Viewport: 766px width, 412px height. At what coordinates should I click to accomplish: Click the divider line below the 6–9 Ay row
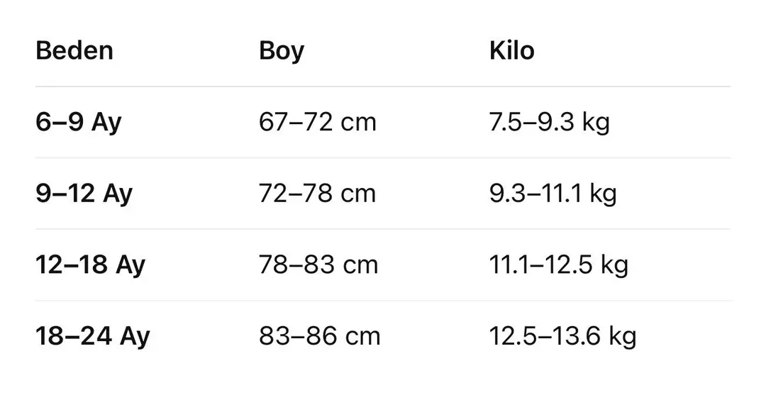pos(383,157)
